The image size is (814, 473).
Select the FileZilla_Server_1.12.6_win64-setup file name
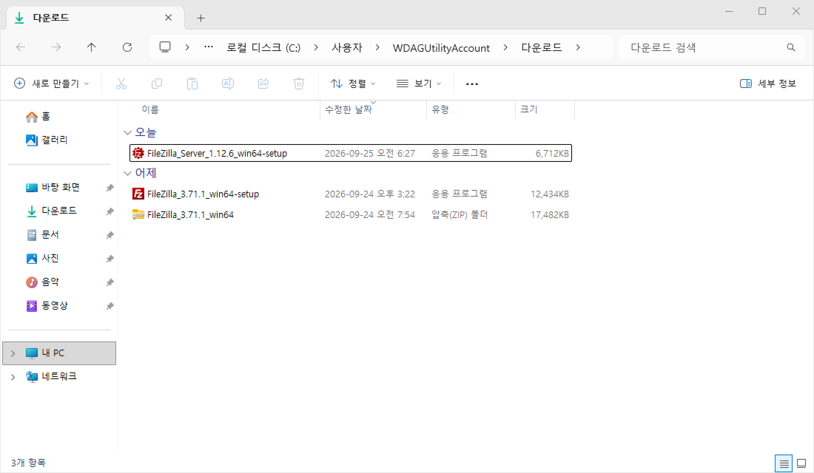click(217, 153)
